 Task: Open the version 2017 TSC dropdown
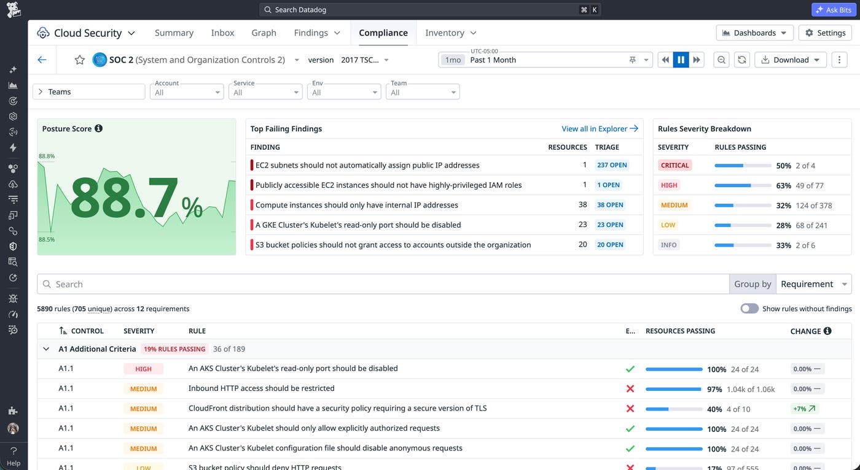click(x=365, y=60)
